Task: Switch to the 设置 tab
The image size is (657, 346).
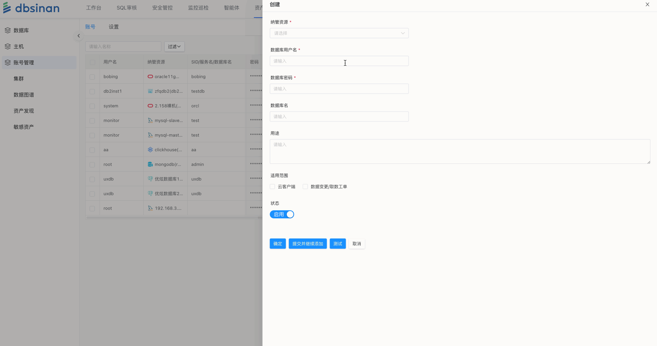Action: point(113,27)
